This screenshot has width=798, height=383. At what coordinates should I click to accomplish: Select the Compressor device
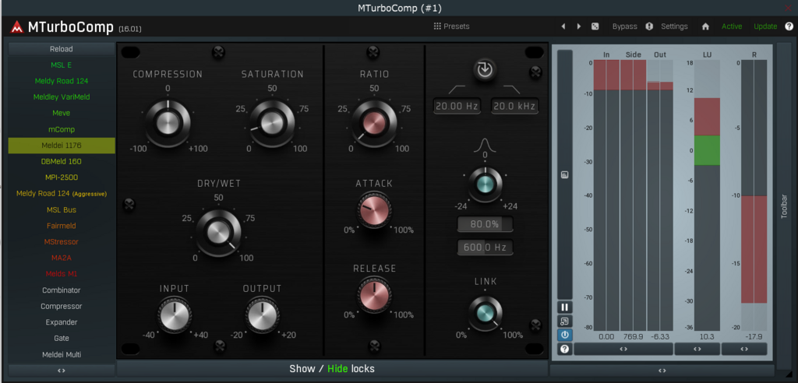pos(61,306)
